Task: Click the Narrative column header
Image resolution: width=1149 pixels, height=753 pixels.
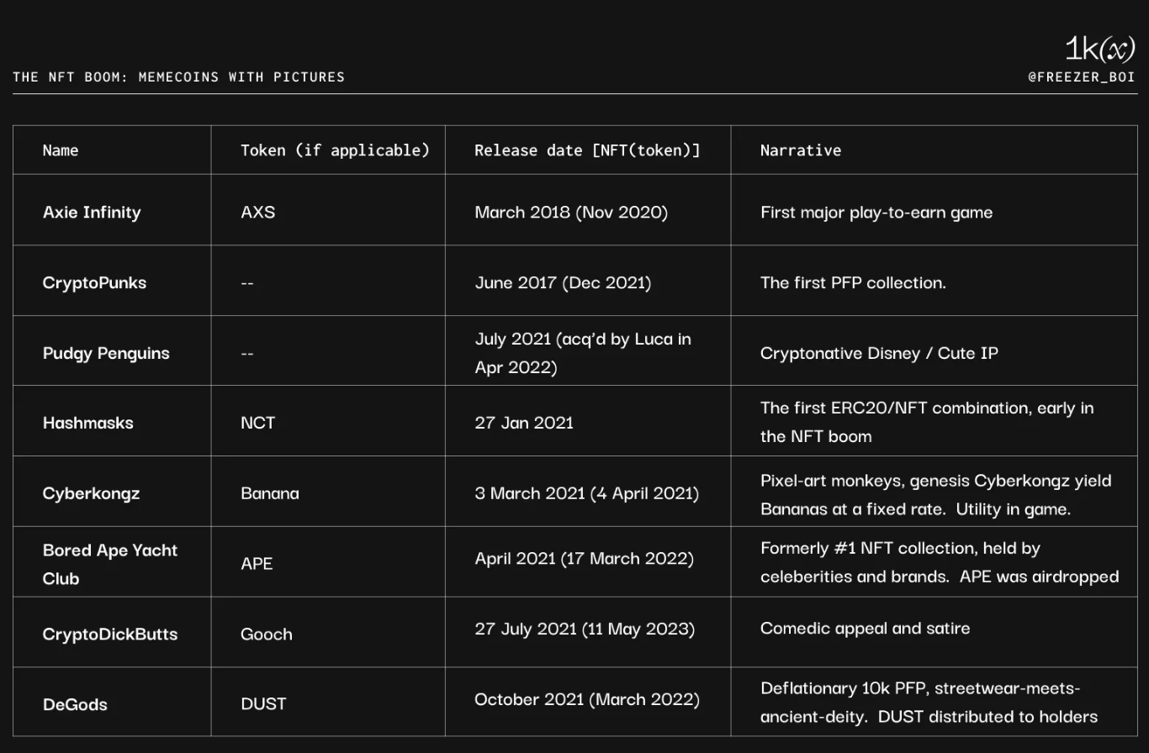Action: tap(800, 150)
